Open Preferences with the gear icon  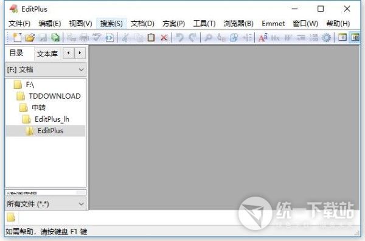(326, 37)
